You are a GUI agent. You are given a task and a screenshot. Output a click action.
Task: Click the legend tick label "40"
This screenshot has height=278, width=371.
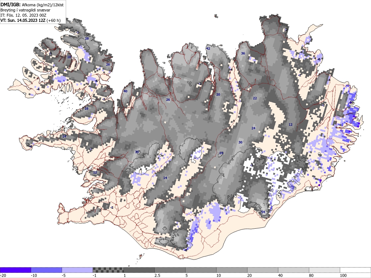[x=280, y=275]
